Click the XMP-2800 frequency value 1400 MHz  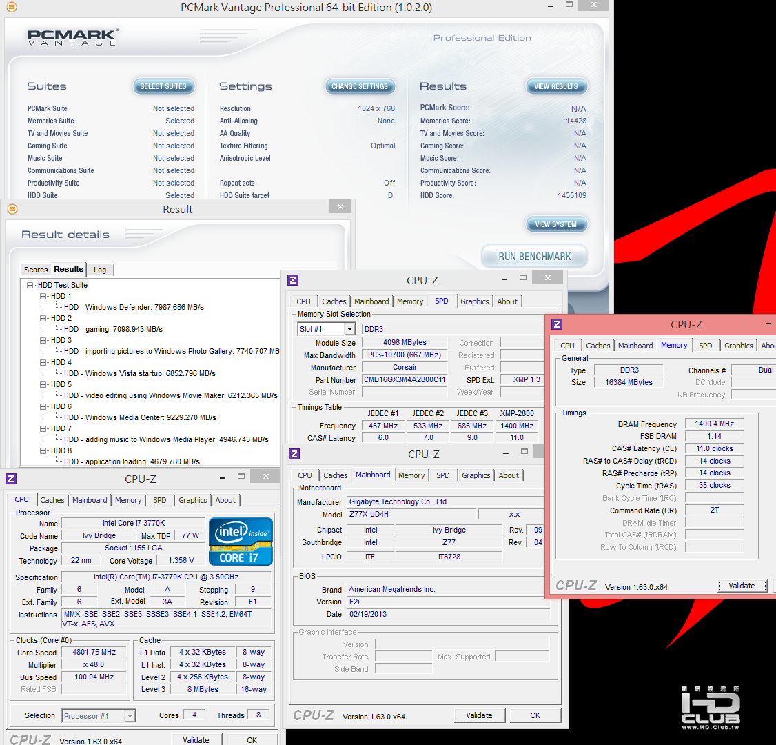(517, 426)
